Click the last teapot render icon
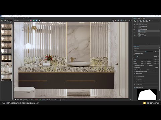Viewport: 161px width, 120px height. tap(130, 21)
